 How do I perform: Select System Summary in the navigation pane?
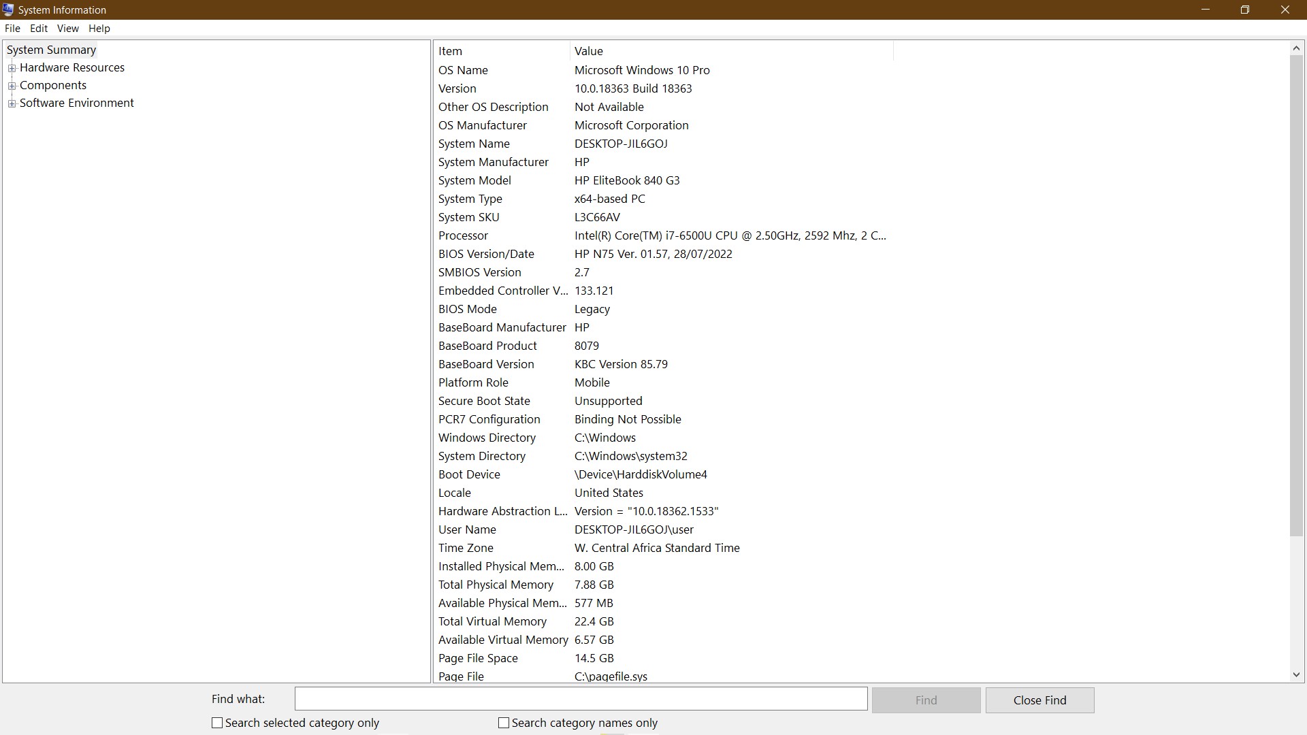(51, 49)
